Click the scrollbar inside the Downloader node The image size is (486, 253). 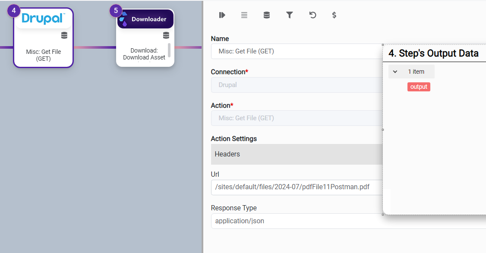(169, 50)
